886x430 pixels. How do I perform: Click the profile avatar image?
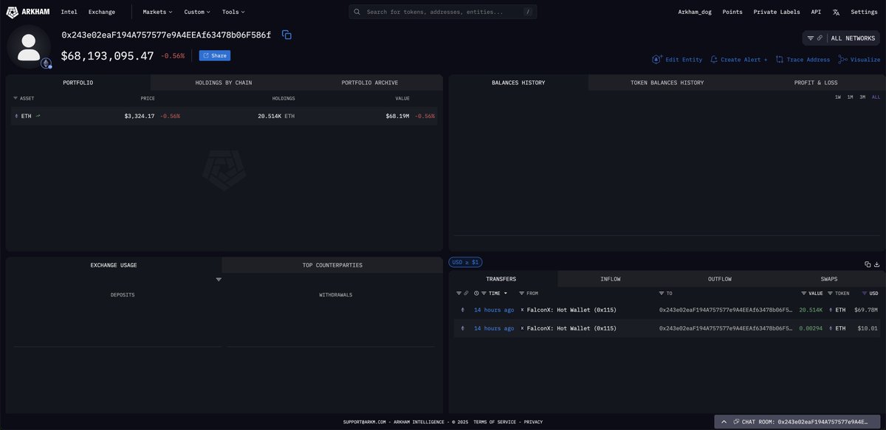coord(29,48)
